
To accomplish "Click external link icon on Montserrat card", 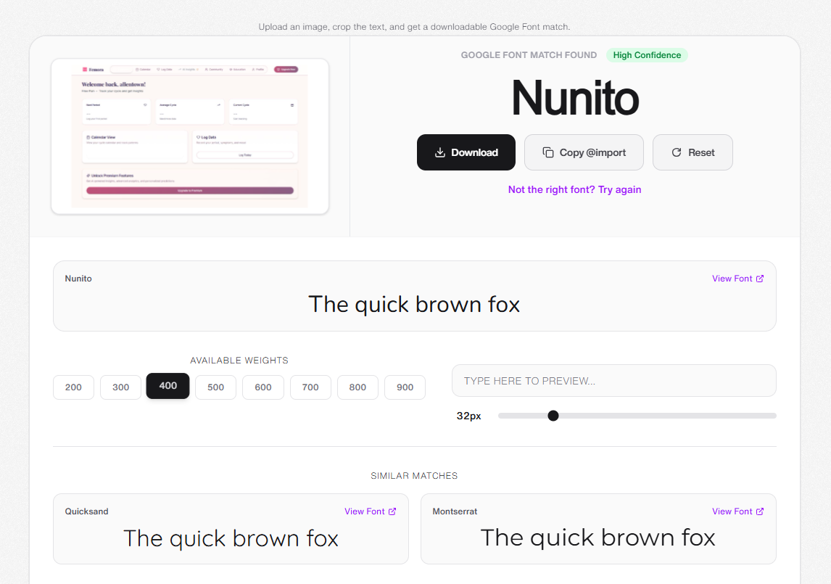I will click(759, 511).
